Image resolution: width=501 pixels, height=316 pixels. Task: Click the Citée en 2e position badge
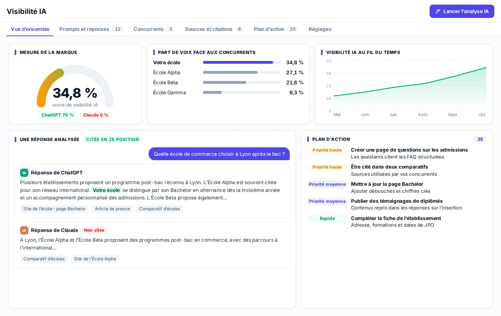[112, 139]
